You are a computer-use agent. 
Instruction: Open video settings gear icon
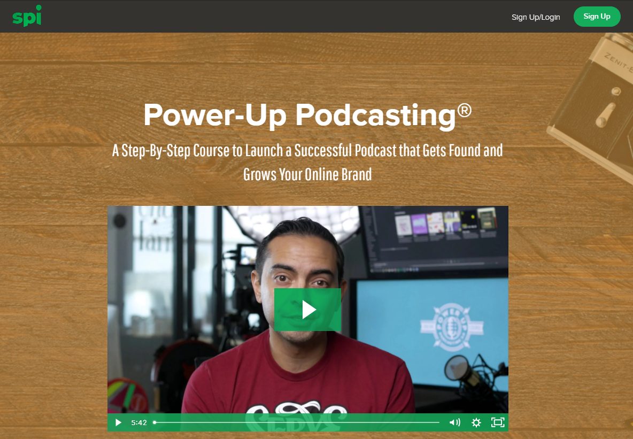(x=476, y=422)
